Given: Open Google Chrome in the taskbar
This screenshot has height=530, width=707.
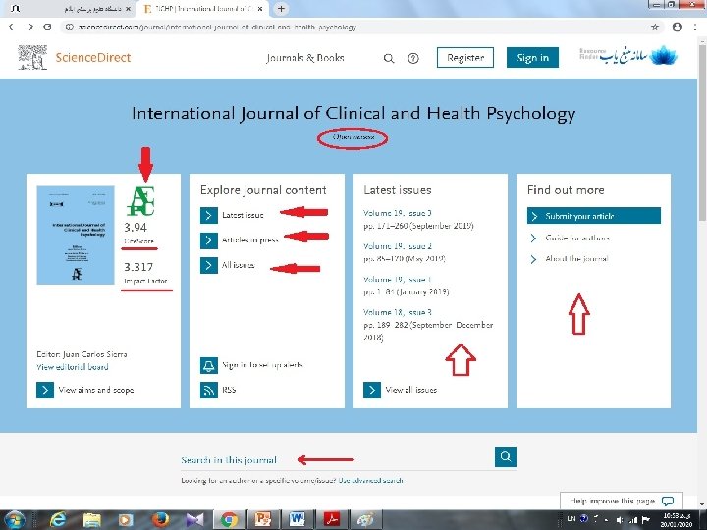Looking at the screenshot, I should point(229,520).
